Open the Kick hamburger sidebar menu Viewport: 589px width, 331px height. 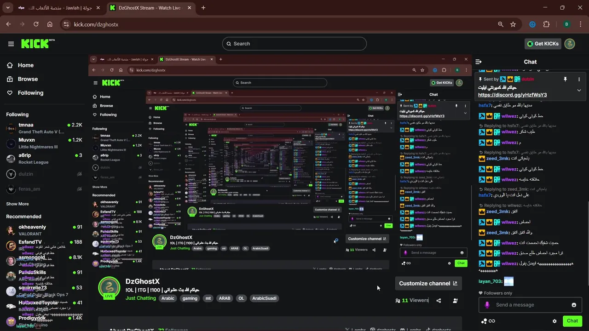11,44
